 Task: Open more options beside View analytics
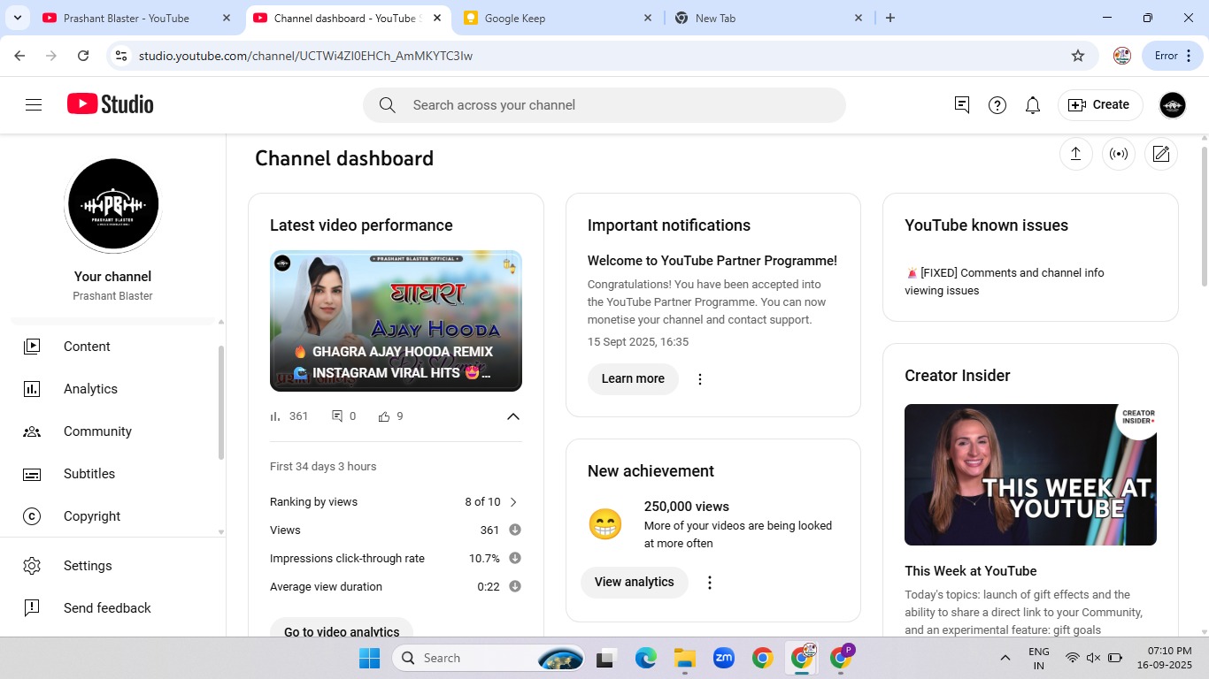709,583
